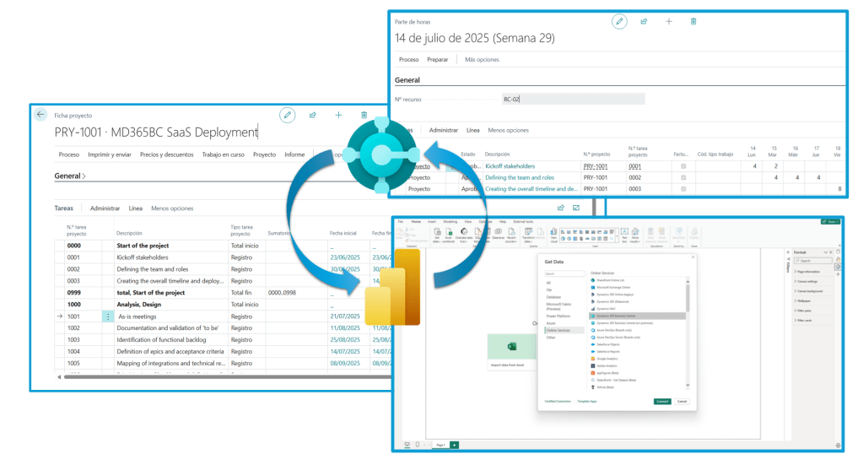Click the Nº recurso field with RC-02
The height and width of the screenshot is (465, 863).
click(x=573, y=99)
